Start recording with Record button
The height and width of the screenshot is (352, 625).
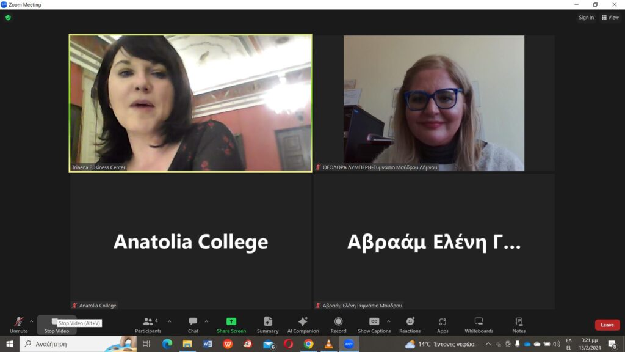[x=338, y=325]
